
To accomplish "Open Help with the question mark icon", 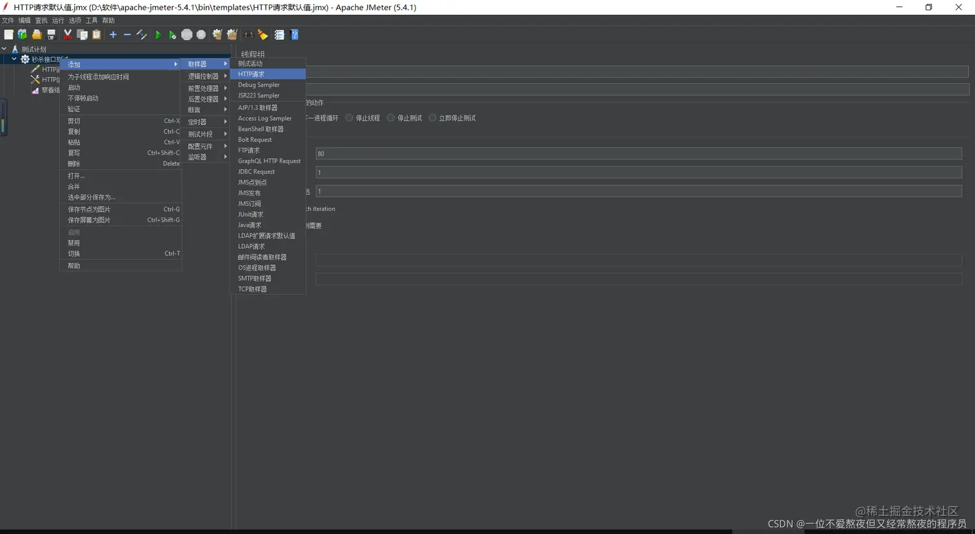I will pyautogui.click(x=295, y=35).
